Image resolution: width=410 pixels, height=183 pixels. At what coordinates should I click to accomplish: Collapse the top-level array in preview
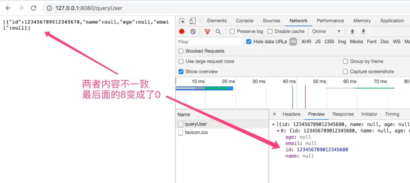pyautogui.click(x=273, y=125)
